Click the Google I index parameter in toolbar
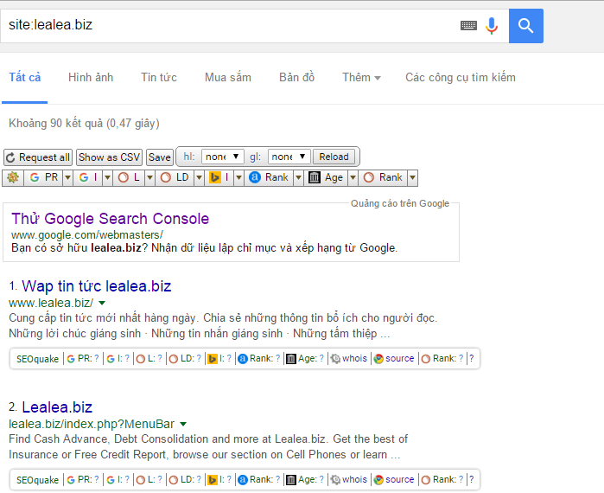This screenshot has height=493, width=604. (x=88, y=177)
